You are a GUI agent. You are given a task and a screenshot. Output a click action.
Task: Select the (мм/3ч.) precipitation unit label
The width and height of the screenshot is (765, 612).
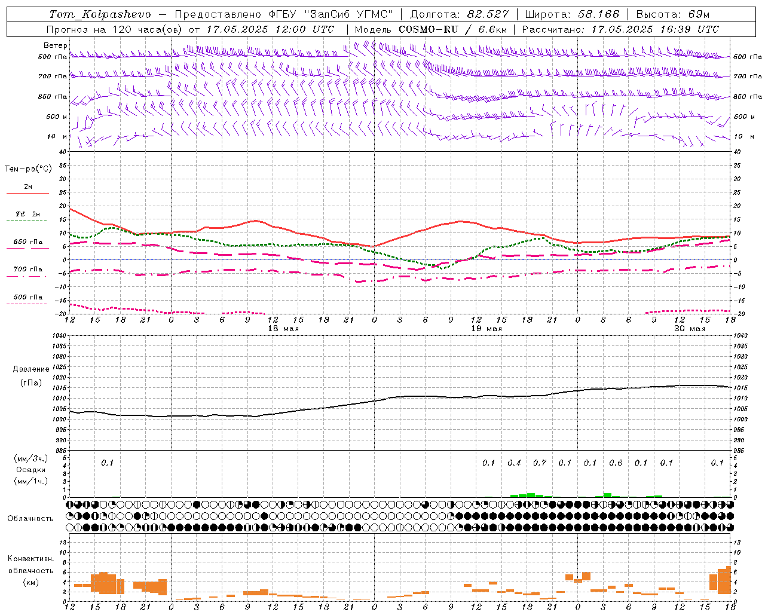pos(31,458)
